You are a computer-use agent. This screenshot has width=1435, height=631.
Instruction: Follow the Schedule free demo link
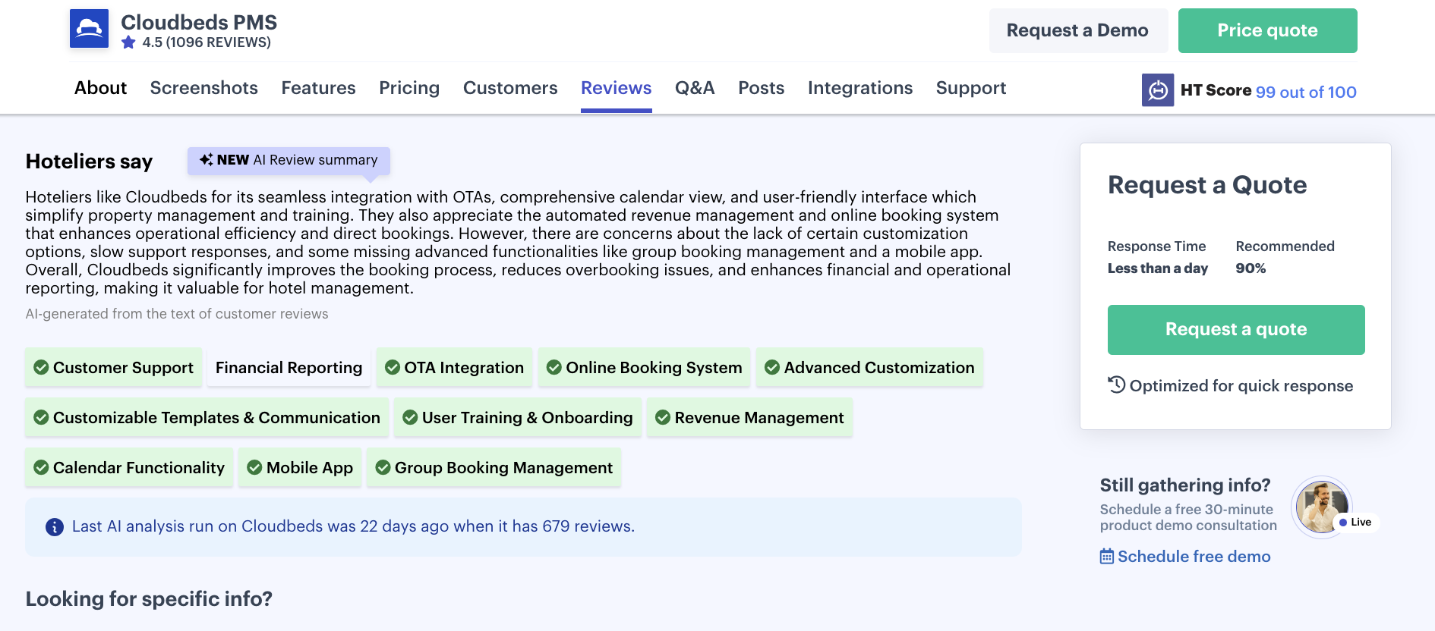pos(1194,557)
